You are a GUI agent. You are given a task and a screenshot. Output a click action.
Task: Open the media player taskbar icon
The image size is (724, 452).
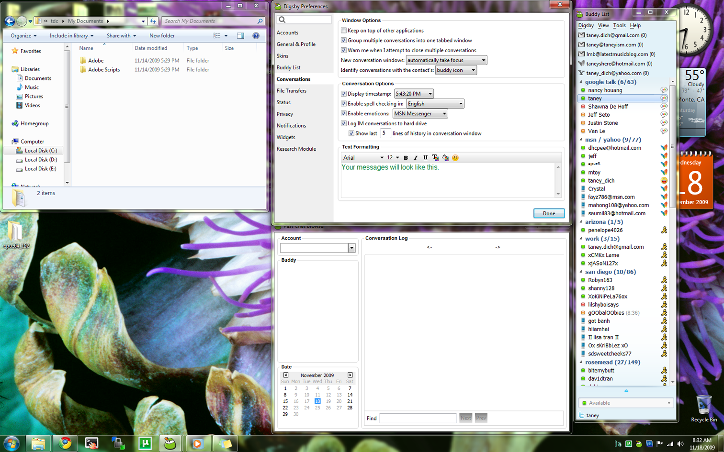tap(197, 443)
